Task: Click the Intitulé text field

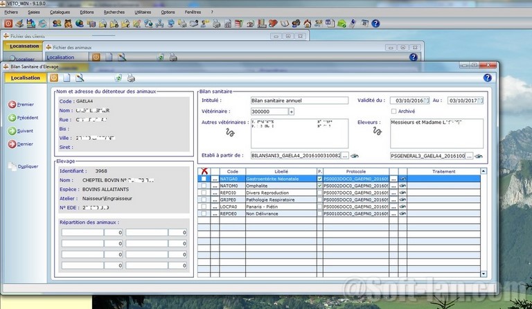Action: coord(299,100)
